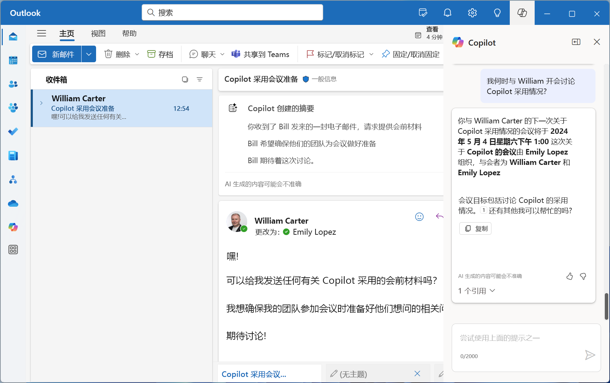This screenshot has width=610, height=383.
Task: Open the Microsoft 365 Copilot sidebar icon
Action: coord(13,227)
